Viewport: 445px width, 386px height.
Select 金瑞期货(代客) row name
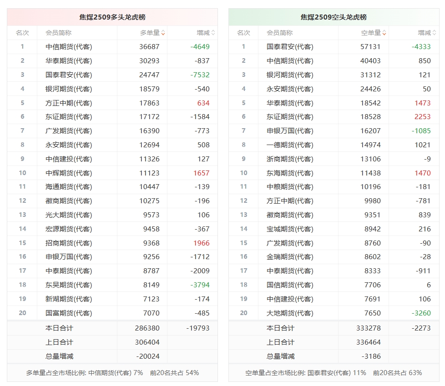pyautogui.click(x=290, y=257)
